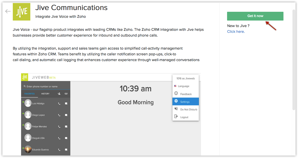Screen dimensions: 298x158
Task: Click the Get it now button
Action: click(255, 16)
